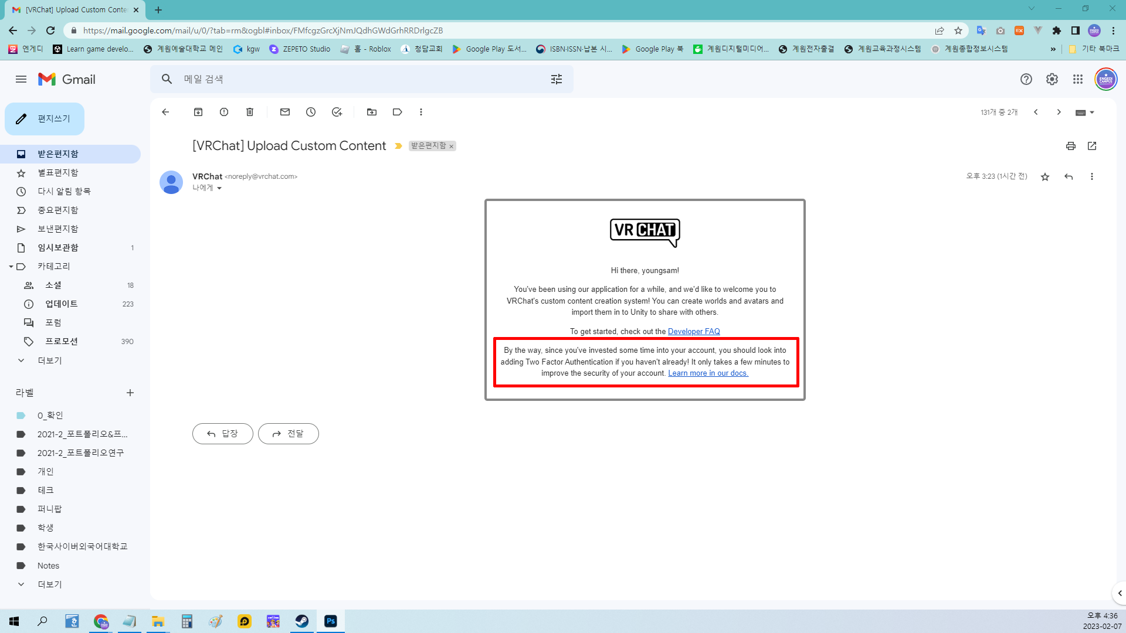Open 업데이트 category
The height and width of the screenshot is (633, 1126).
tap(70, 304)
